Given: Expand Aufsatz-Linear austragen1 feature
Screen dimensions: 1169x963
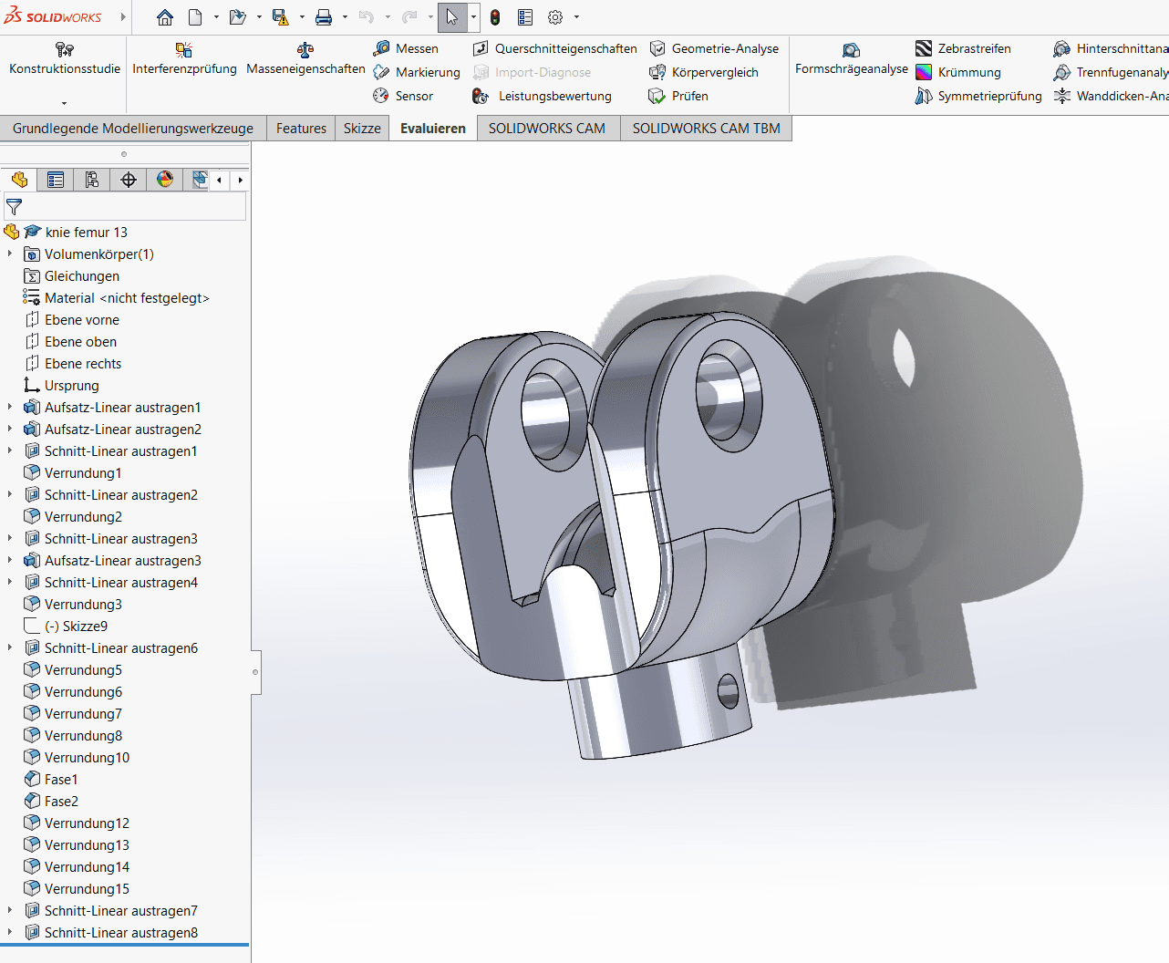Looking at the screenshot, I should (x=10, y=408).
